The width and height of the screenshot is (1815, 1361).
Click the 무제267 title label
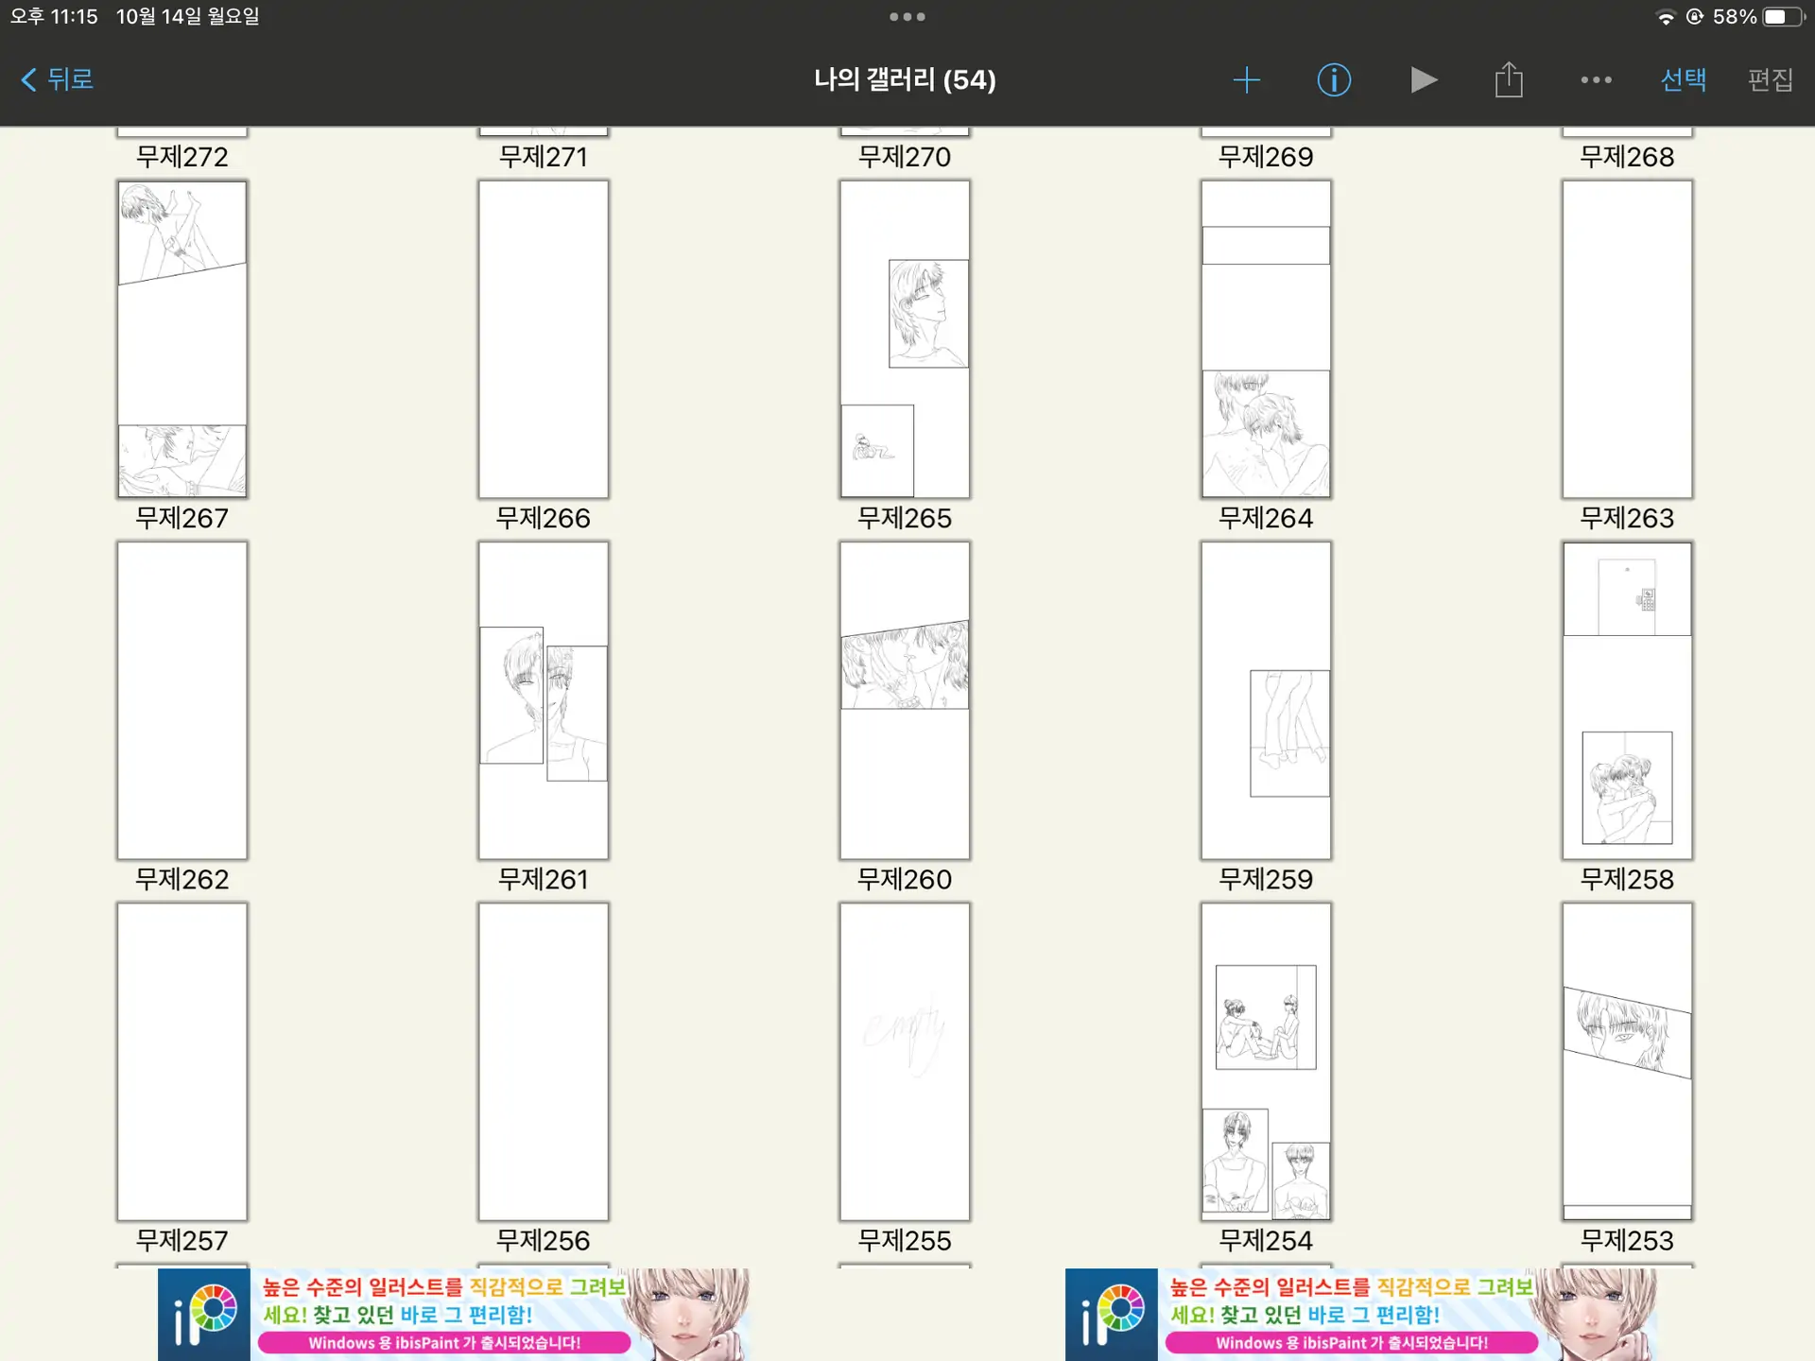(x=182, y=518)
